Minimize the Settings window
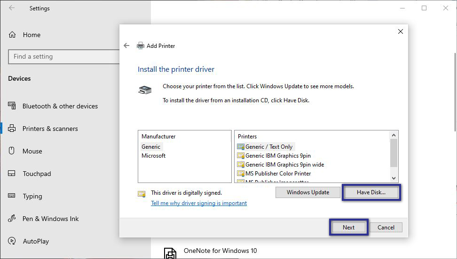457x259 pixels. (402, 8)
